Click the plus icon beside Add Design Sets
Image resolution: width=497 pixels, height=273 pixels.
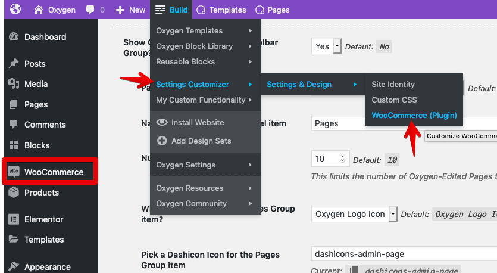(x=162, y=141)
